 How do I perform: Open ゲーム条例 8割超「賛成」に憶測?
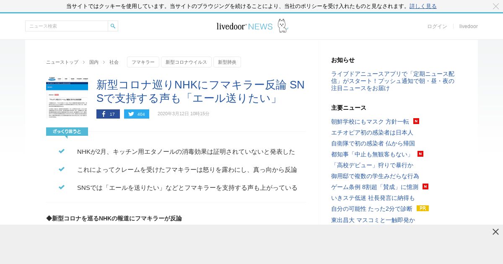(375, 187)
